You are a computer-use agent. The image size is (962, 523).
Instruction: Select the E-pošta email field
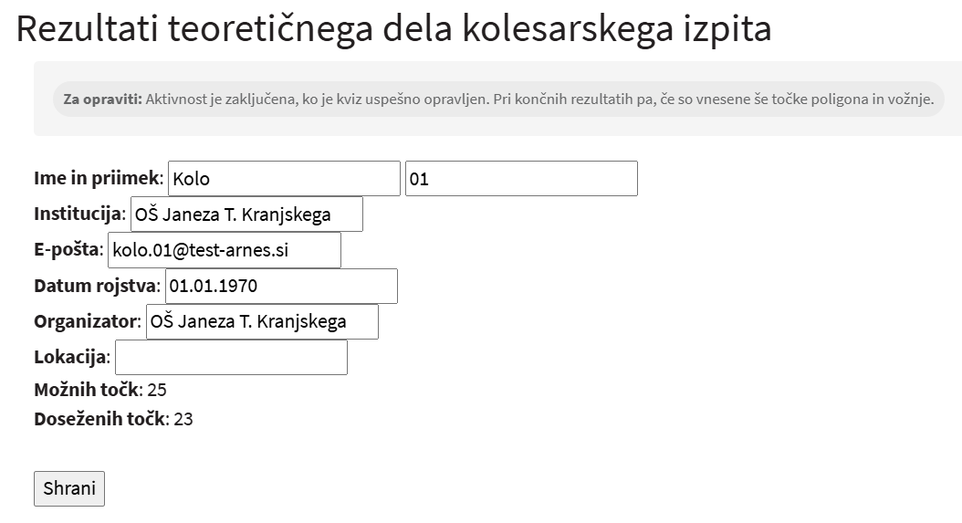[225, 250]
